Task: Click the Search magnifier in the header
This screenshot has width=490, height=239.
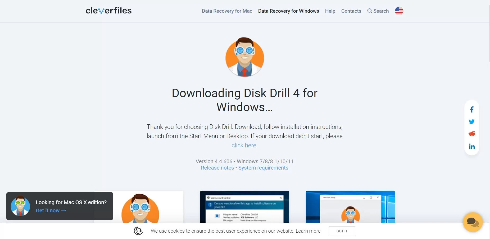Action: [x=370, y=11]
